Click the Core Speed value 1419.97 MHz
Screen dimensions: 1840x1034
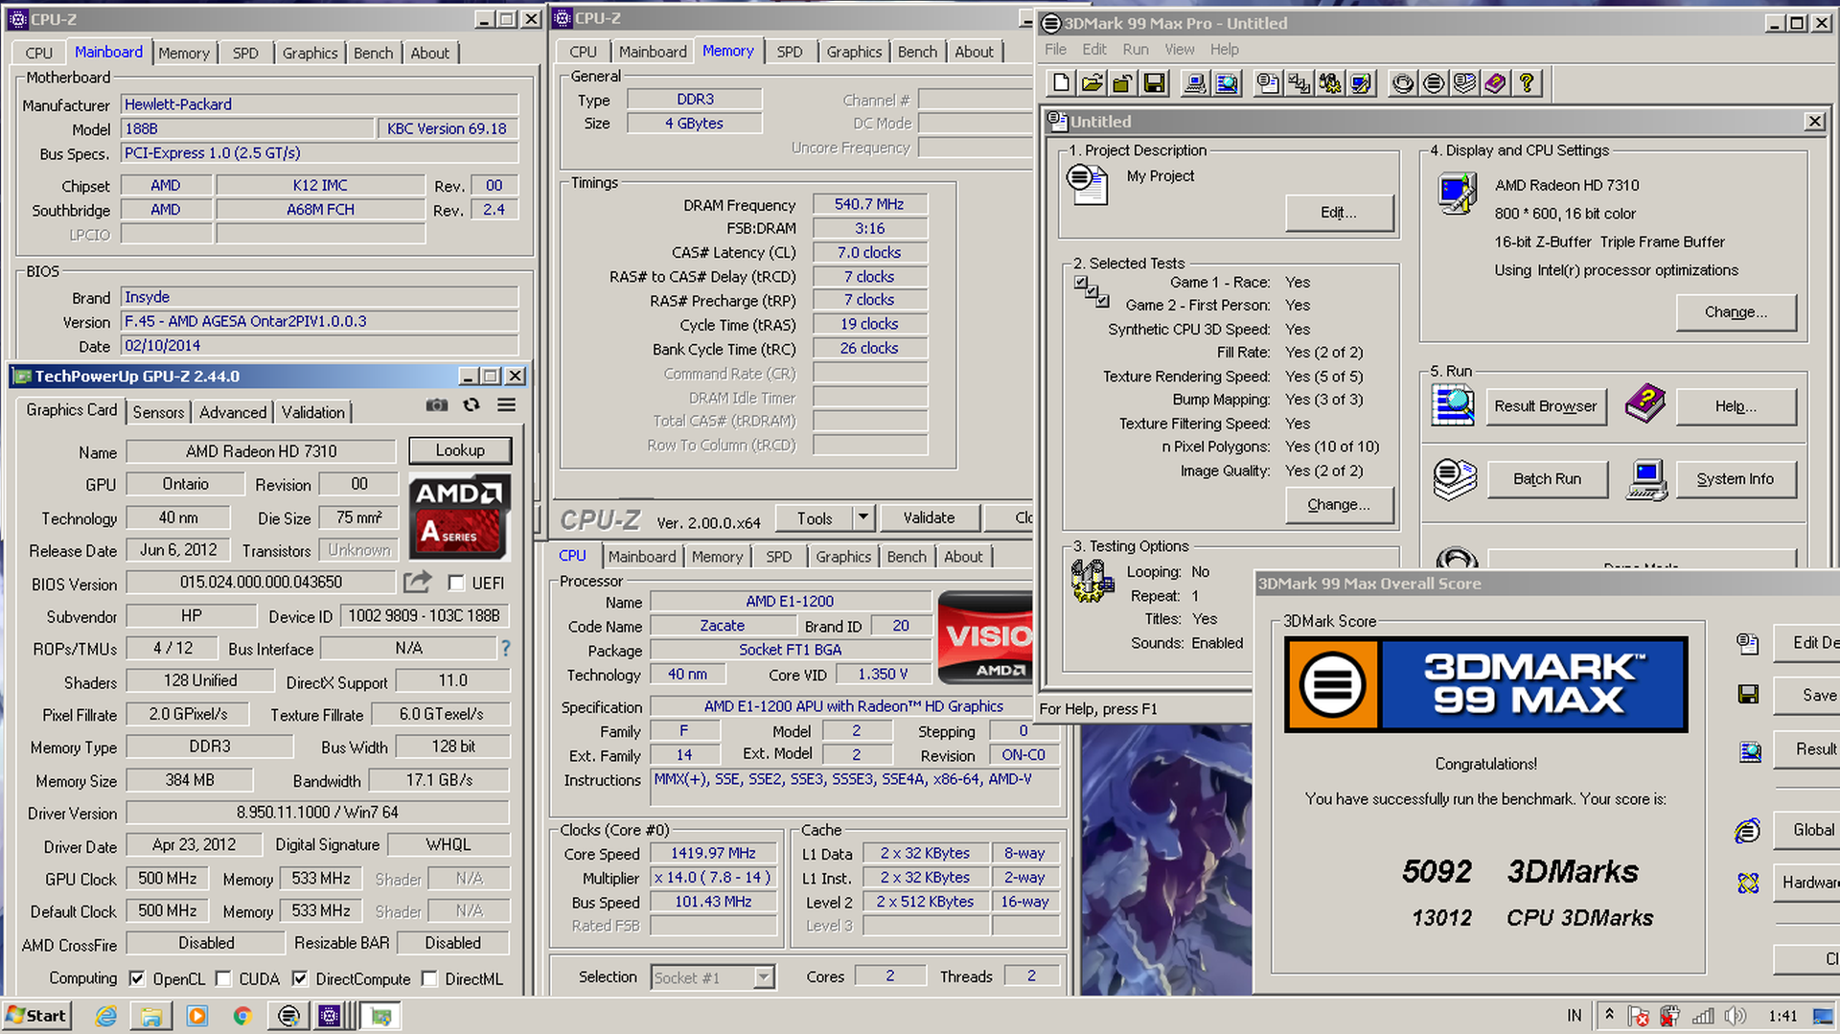(713, 853)
